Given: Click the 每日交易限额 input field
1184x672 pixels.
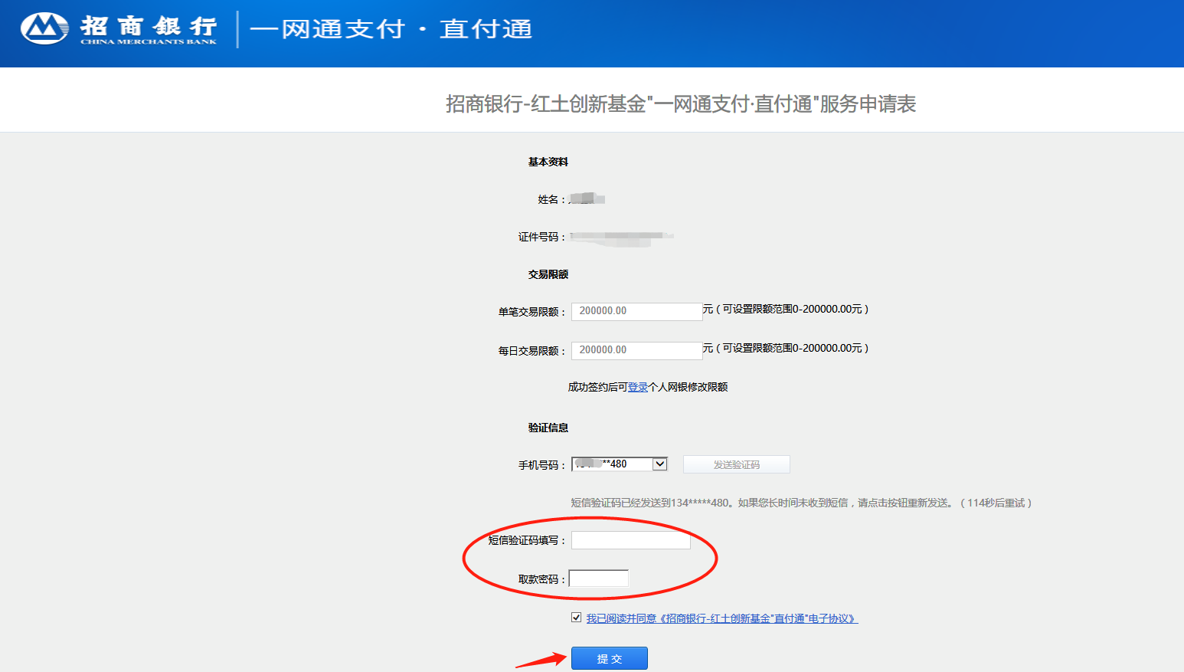Looking at the screenshot, I should tap(636, 350).
